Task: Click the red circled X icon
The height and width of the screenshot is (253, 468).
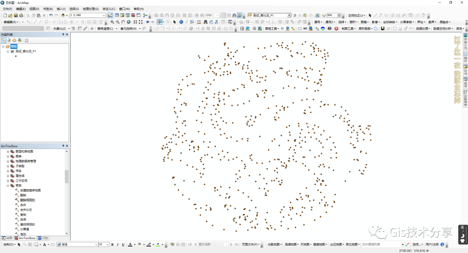Action: [x=336, y=29]
